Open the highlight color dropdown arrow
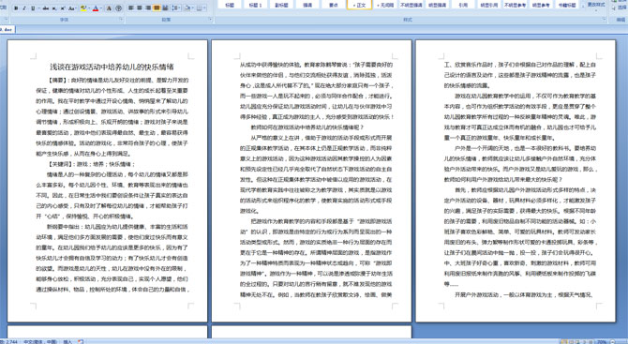This screenshot has width=628, height=344. coord(90,8)
